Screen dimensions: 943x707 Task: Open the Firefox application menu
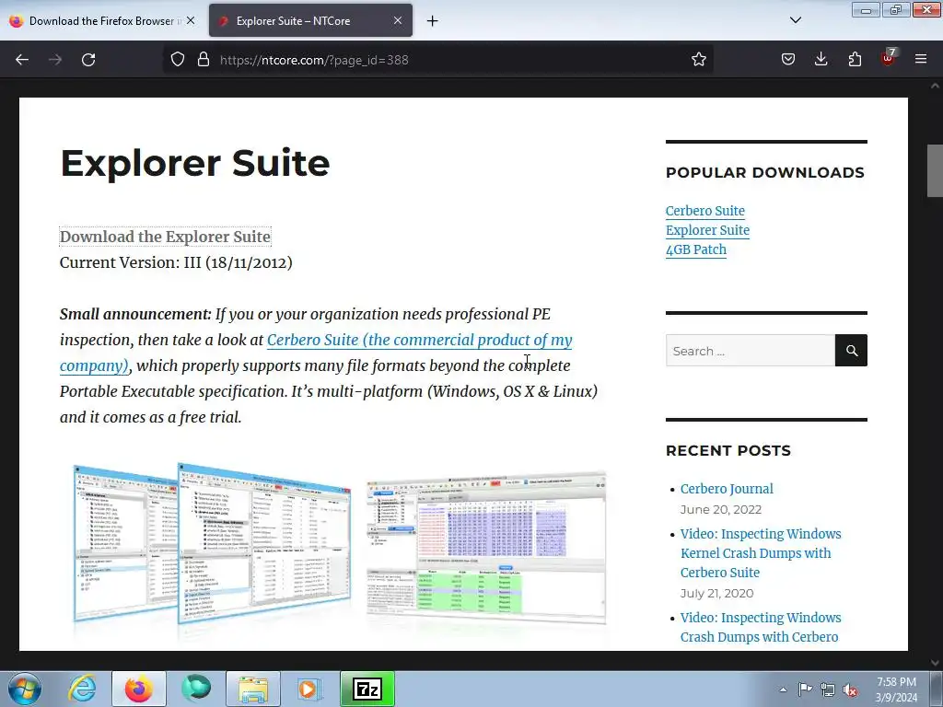(x=921, y=60)
